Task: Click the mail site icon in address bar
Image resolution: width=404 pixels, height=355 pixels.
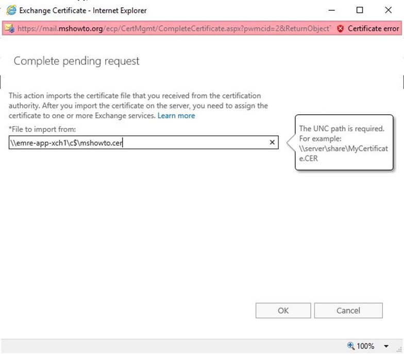Action: (x=10, y=28)
